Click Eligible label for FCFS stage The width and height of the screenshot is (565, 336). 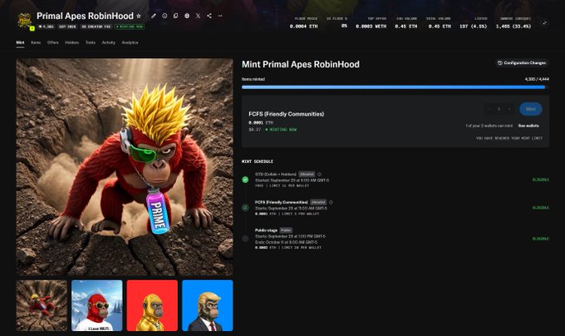[541, 208]
